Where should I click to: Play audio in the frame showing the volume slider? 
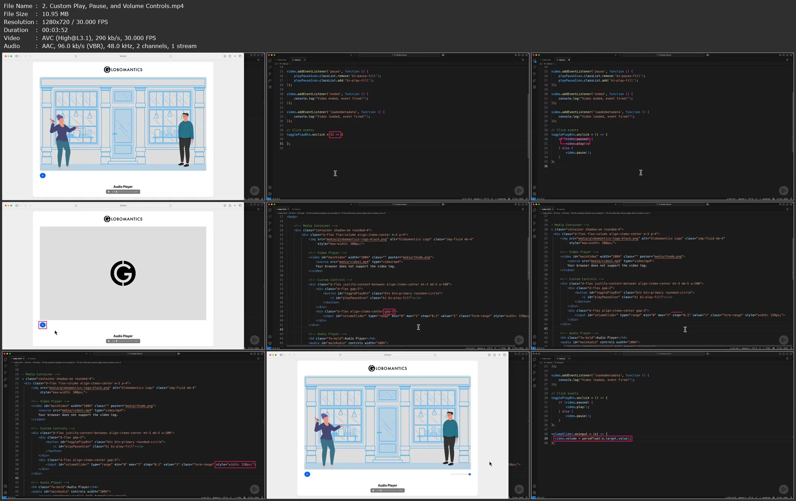coord(373,490)
